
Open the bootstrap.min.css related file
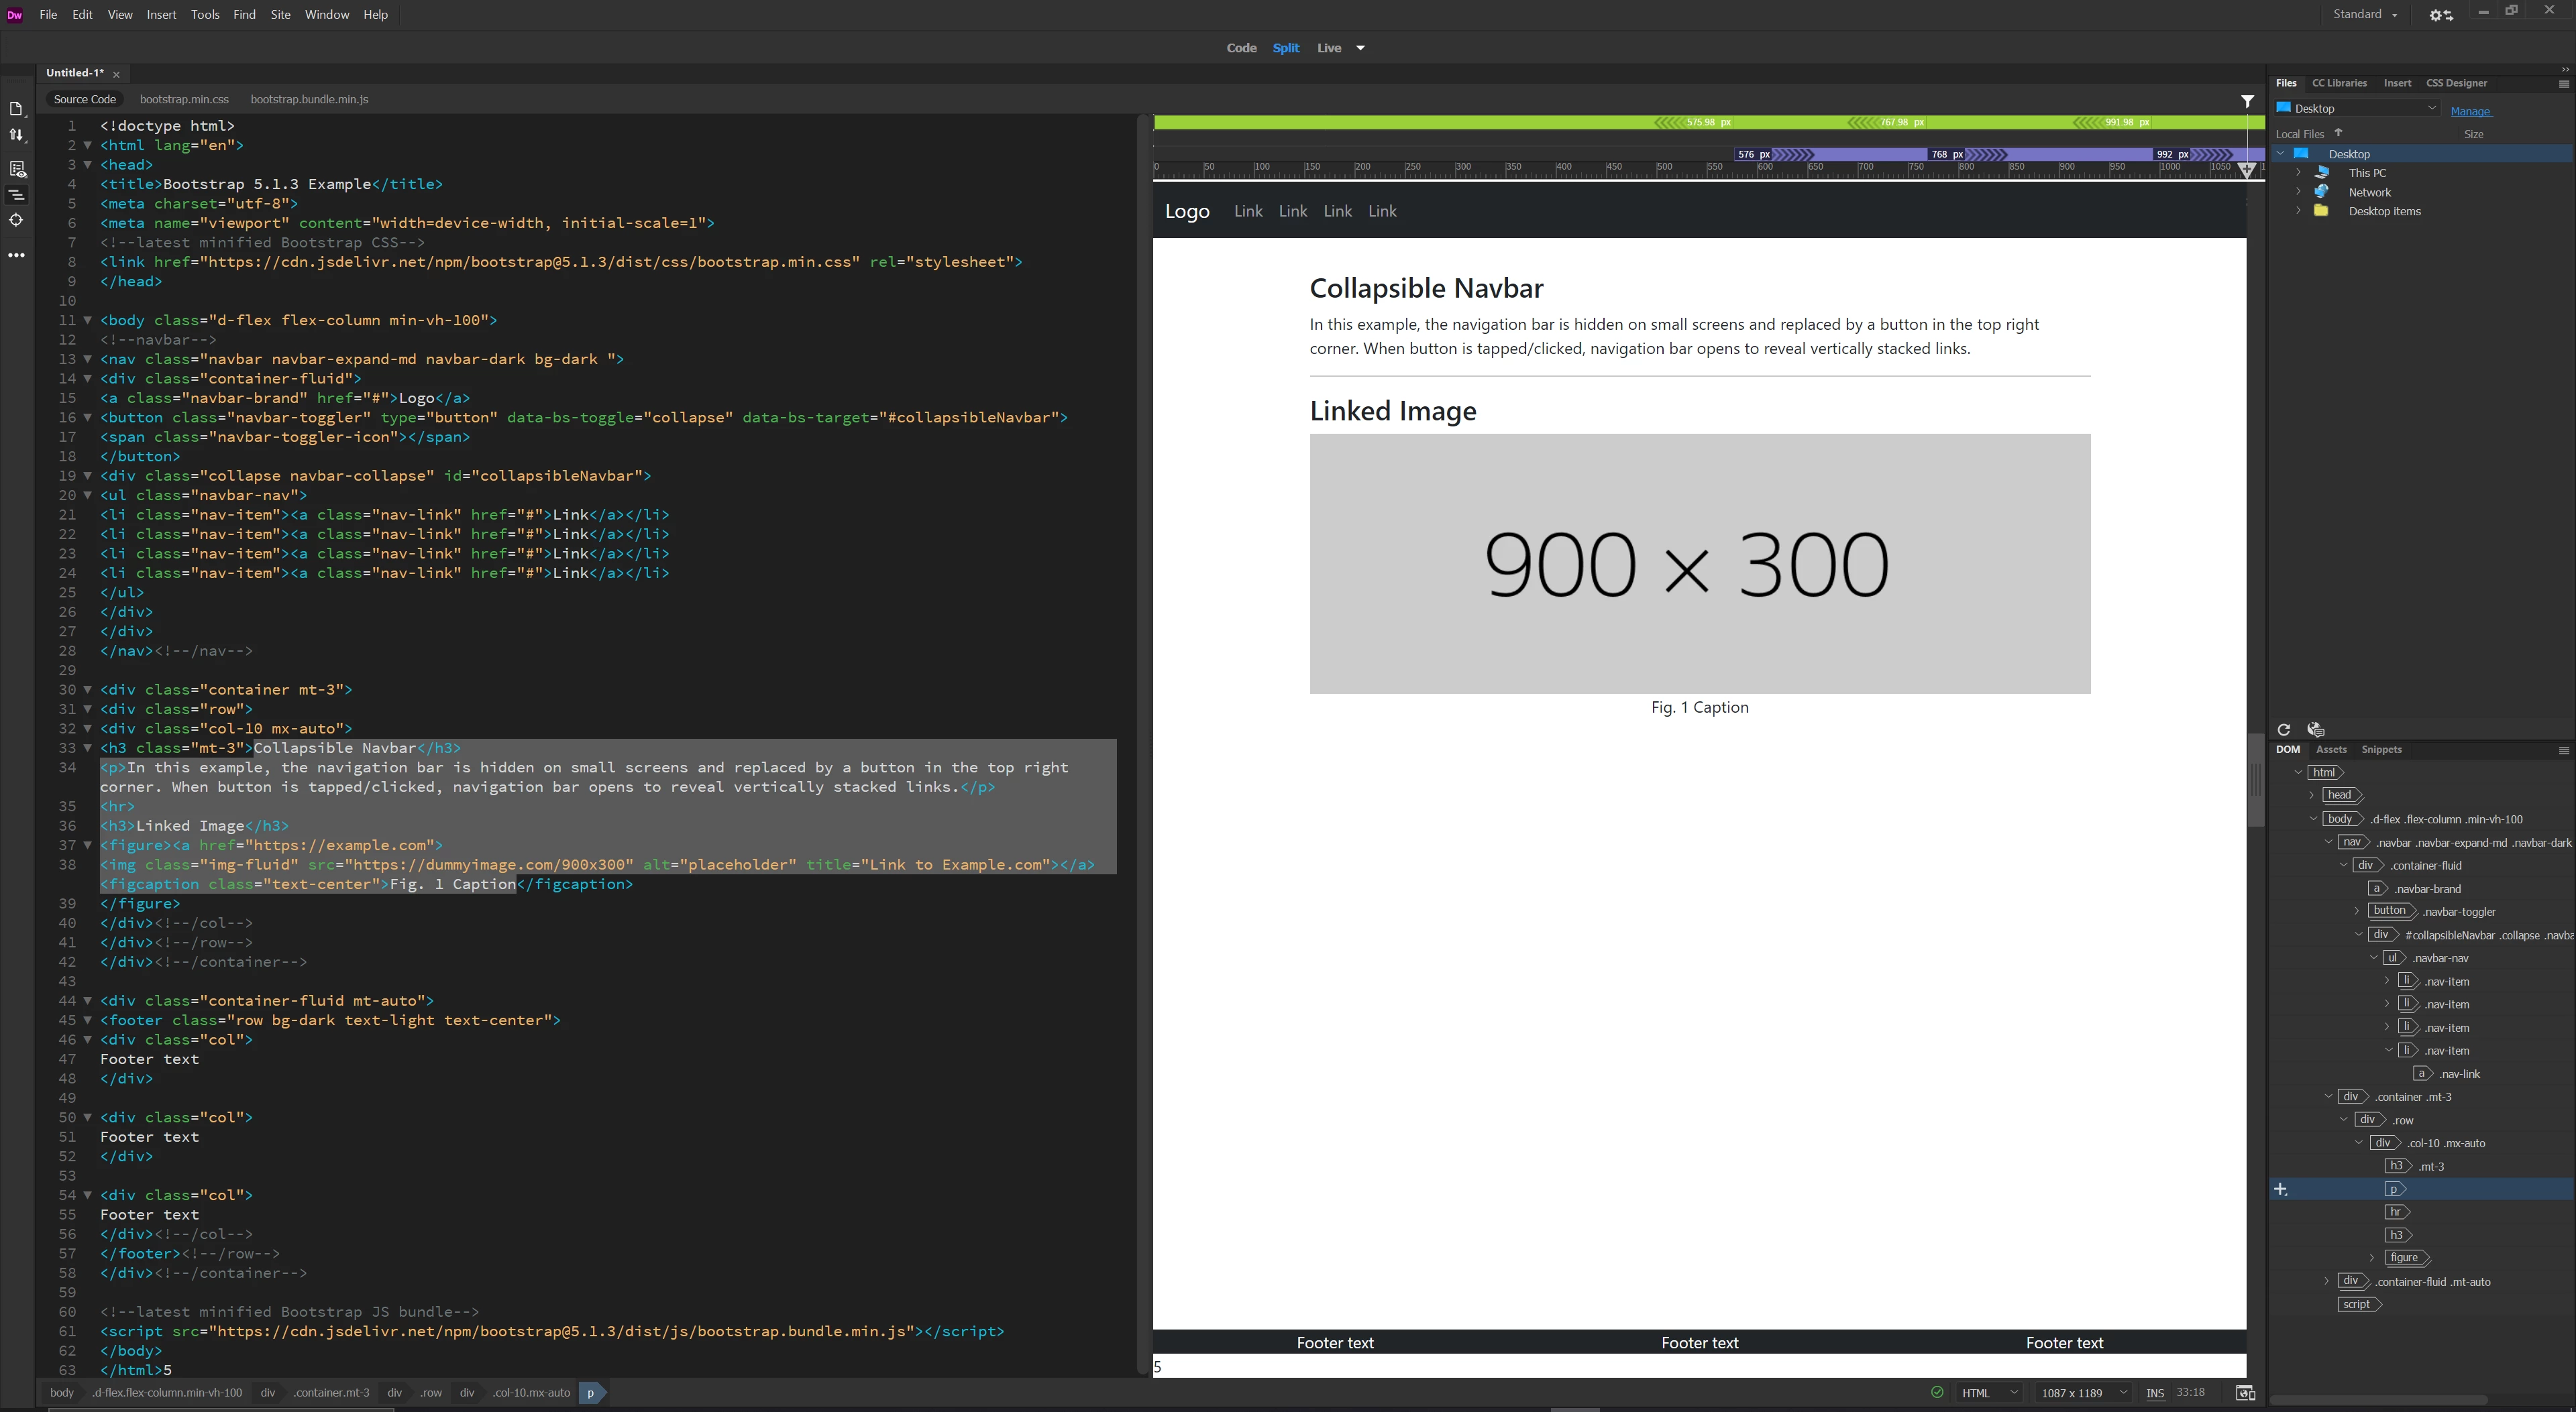pos(184,99)
